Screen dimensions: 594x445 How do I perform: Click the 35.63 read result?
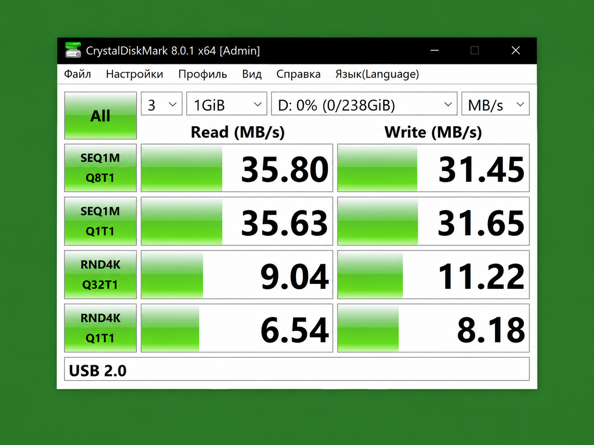click(237, 221)
